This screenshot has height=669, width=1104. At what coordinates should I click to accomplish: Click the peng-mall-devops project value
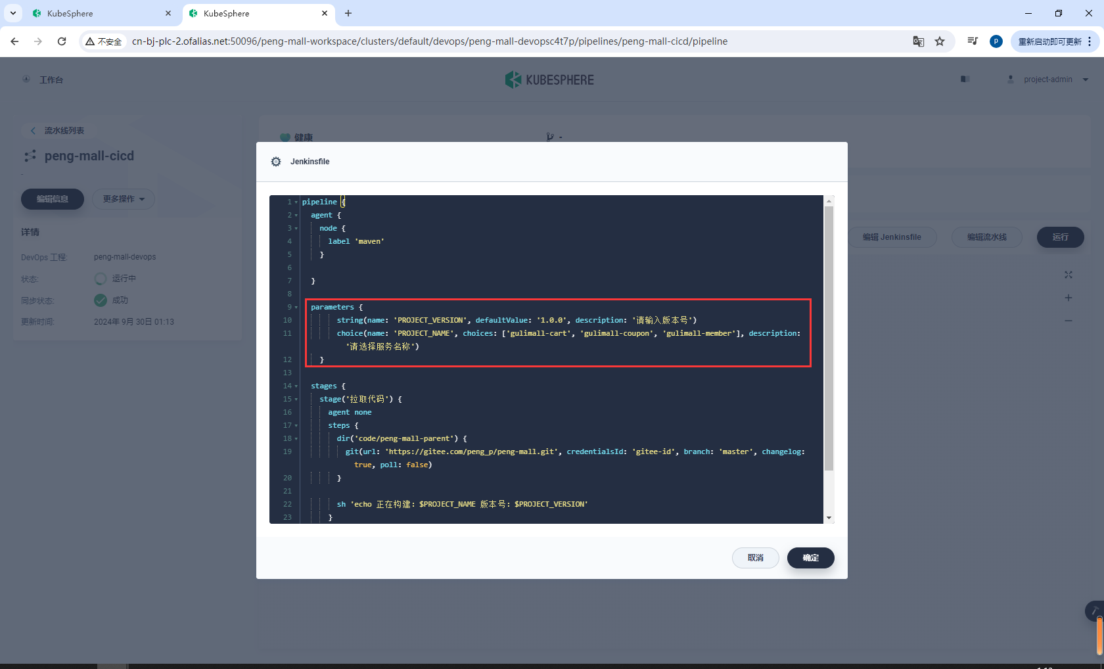point(125,257)
